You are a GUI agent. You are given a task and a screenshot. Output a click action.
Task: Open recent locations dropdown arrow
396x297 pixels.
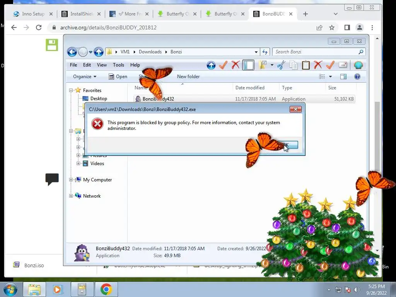90,52
